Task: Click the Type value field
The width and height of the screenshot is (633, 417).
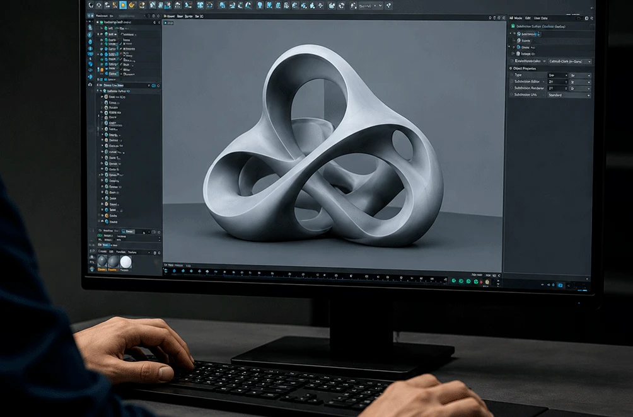Action: pyautogui.click(x=557, y=76)
